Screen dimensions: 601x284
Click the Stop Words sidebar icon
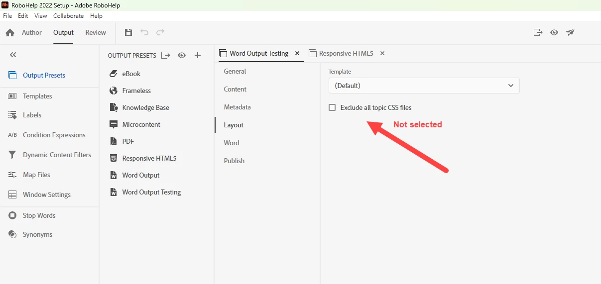point(12,215)
